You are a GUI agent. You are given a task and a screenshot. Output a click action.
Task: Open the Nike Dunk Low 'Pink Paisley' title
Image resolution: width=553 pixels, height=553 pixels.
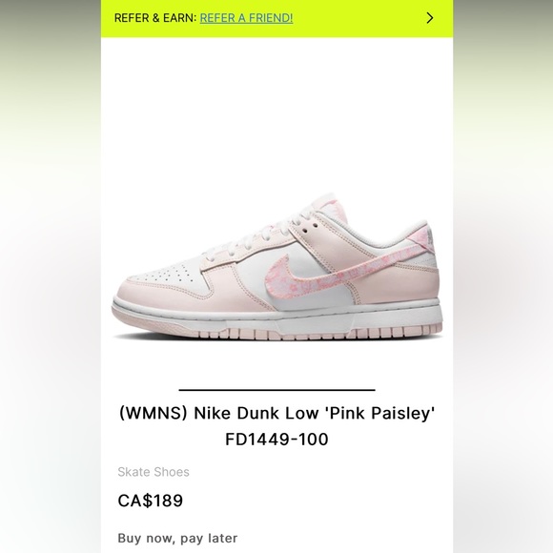pyautogui.click(x=276, y=413)
